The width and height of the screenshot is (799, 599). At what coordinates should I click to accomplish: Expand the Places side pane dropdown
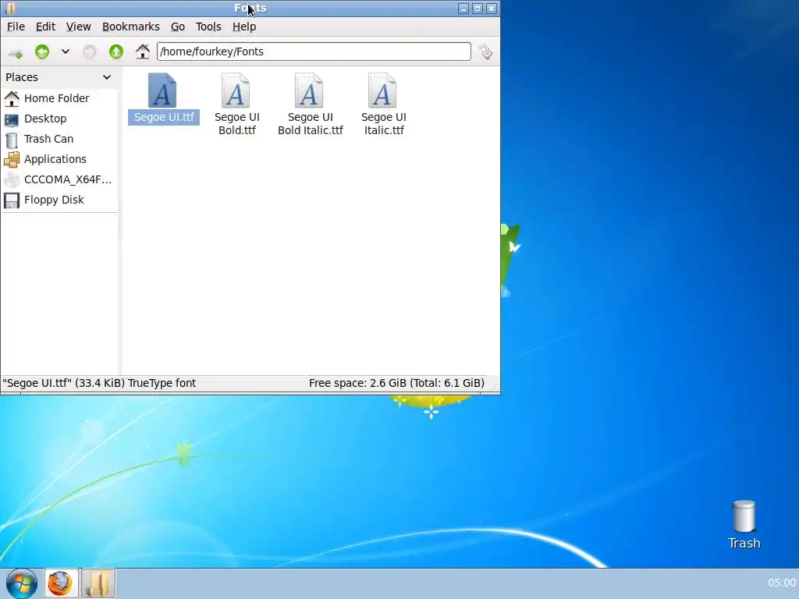(x=106, y=77)
